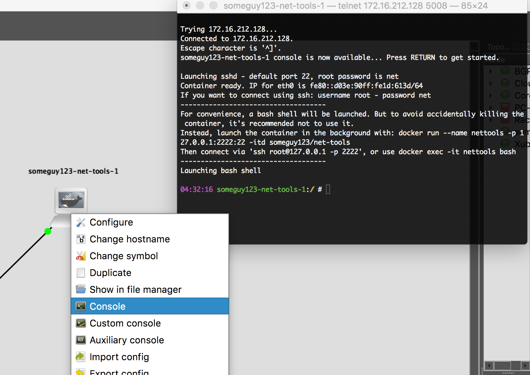Click the 'If you want to connect using ssh' line
Image resolution: width=530 pixels, height=375 pixels.
[306, 95]
